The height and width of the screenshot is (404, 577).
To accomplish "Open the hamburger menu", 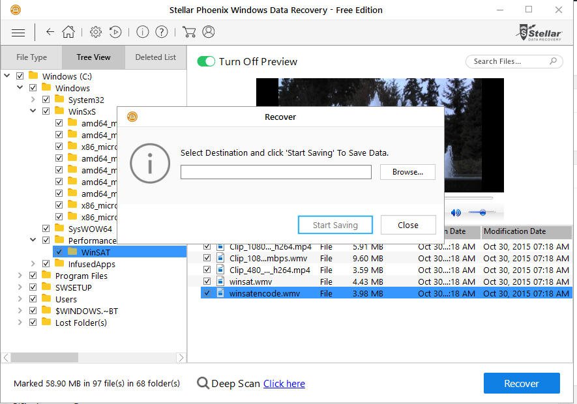I will [18, 33].
